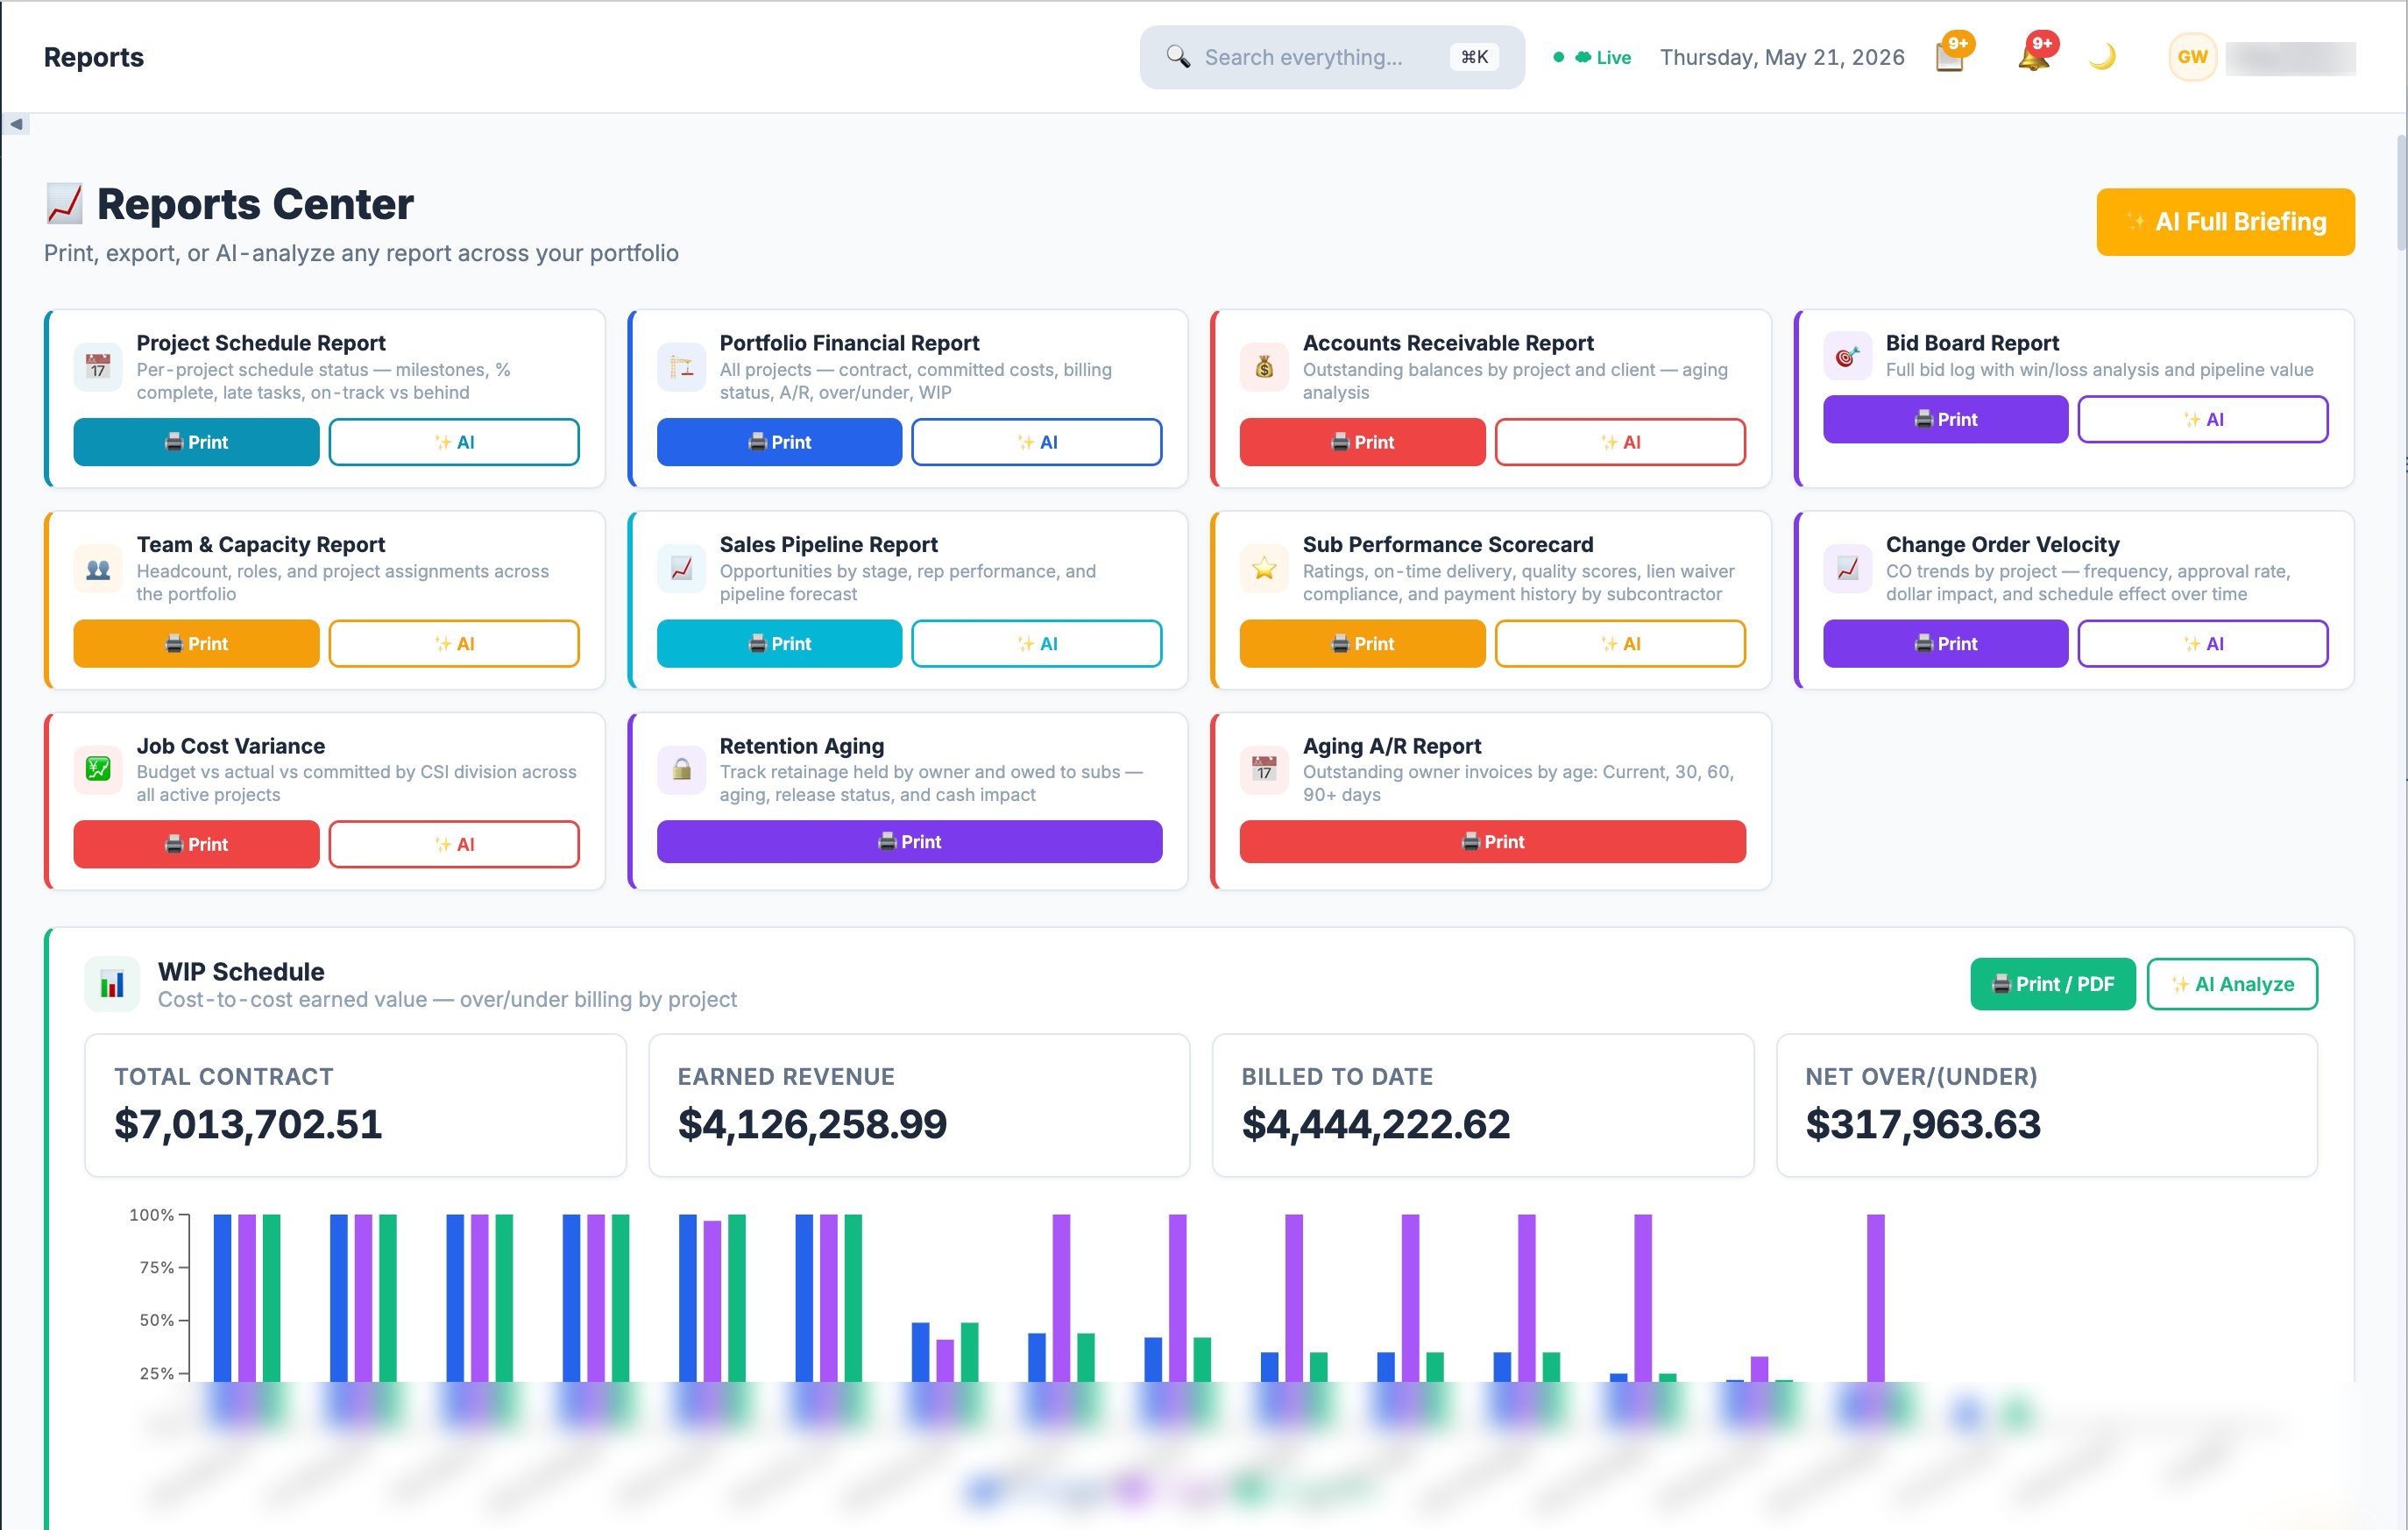Click the Job Cost Variance green chart icon
The height and width of the screenshot is (1530, 2408).
(x=98, y=770)
